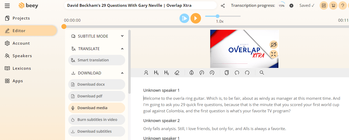Image resolution: width=349 pixels, height=140 pixels.
Task: Select the eraser clear formatting tool
Action: coord(177,73)
